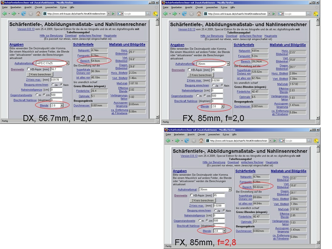Image resolution: width=332 pixels, height=249 pixels.
Task: Click search magnifier in FX f=2,0 window
Action: [x=308, y=14]
